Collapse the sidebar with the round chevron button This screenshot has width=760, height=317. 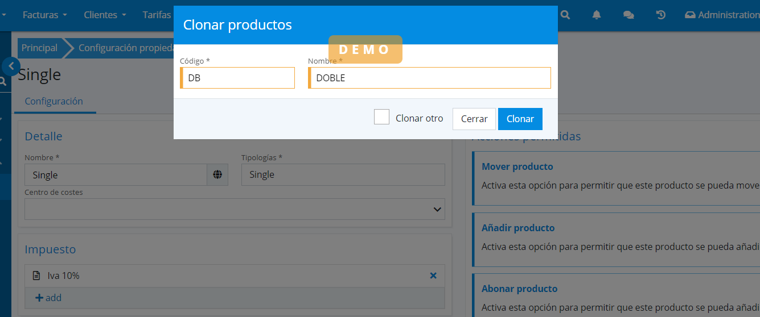pos(11,66)
